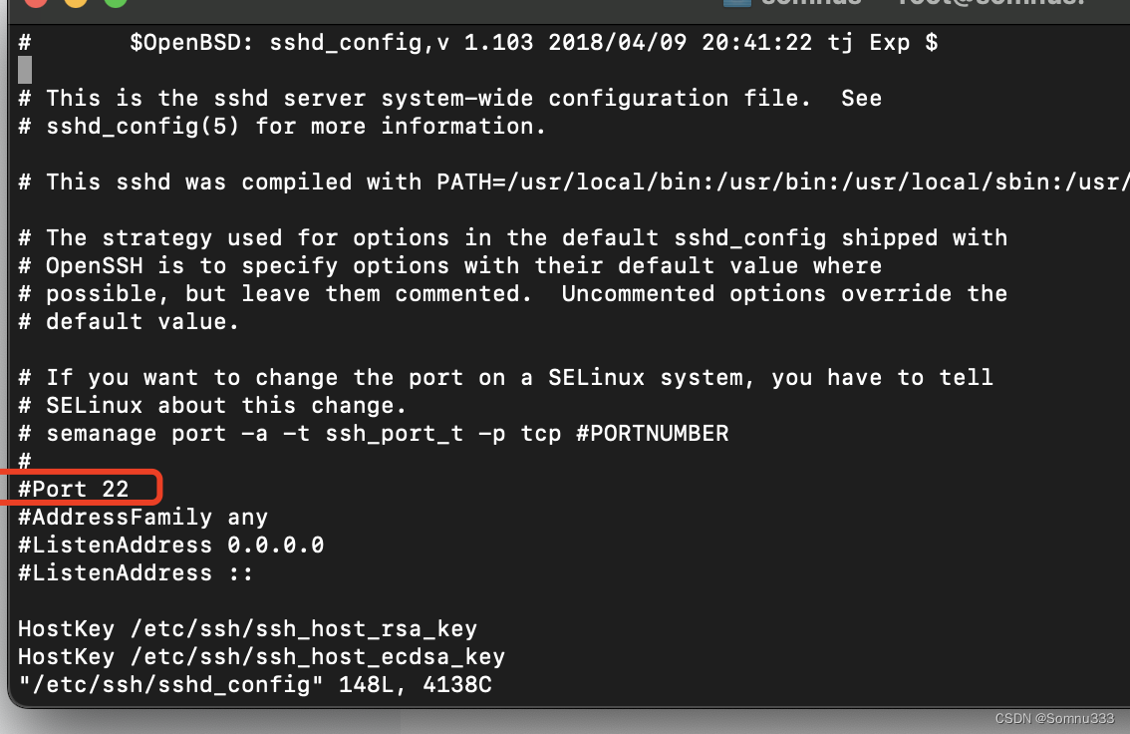Click the #ListenAddress :: line
The image size is (1130, 734).
(x=137, y=572)
